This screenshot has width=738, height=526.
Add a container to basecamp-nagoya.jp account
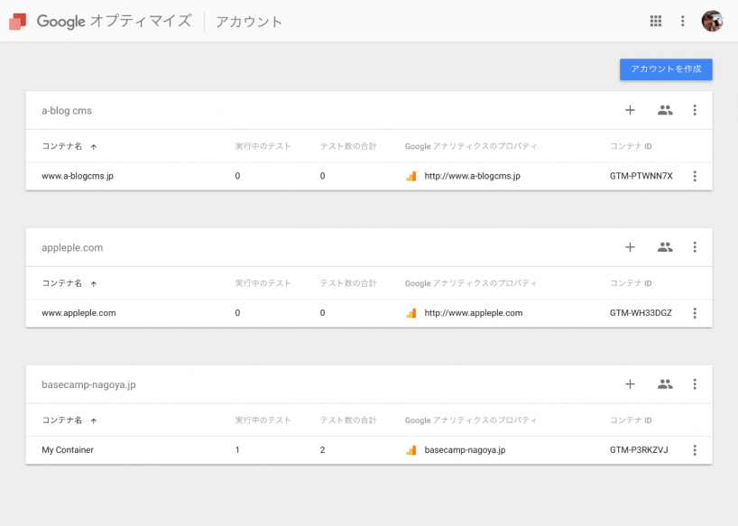[x=630, y=384]
